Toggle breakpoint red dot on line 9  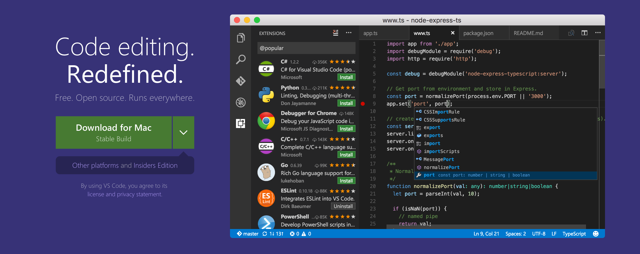(x=363, y=104)
